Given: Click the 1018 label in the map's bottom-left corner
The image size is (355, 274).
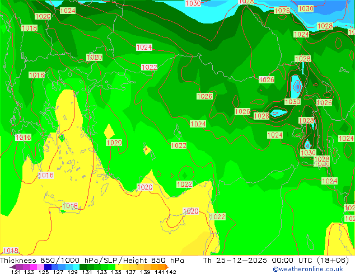Looking at the screenshot, I should click(x=11, y=251).
